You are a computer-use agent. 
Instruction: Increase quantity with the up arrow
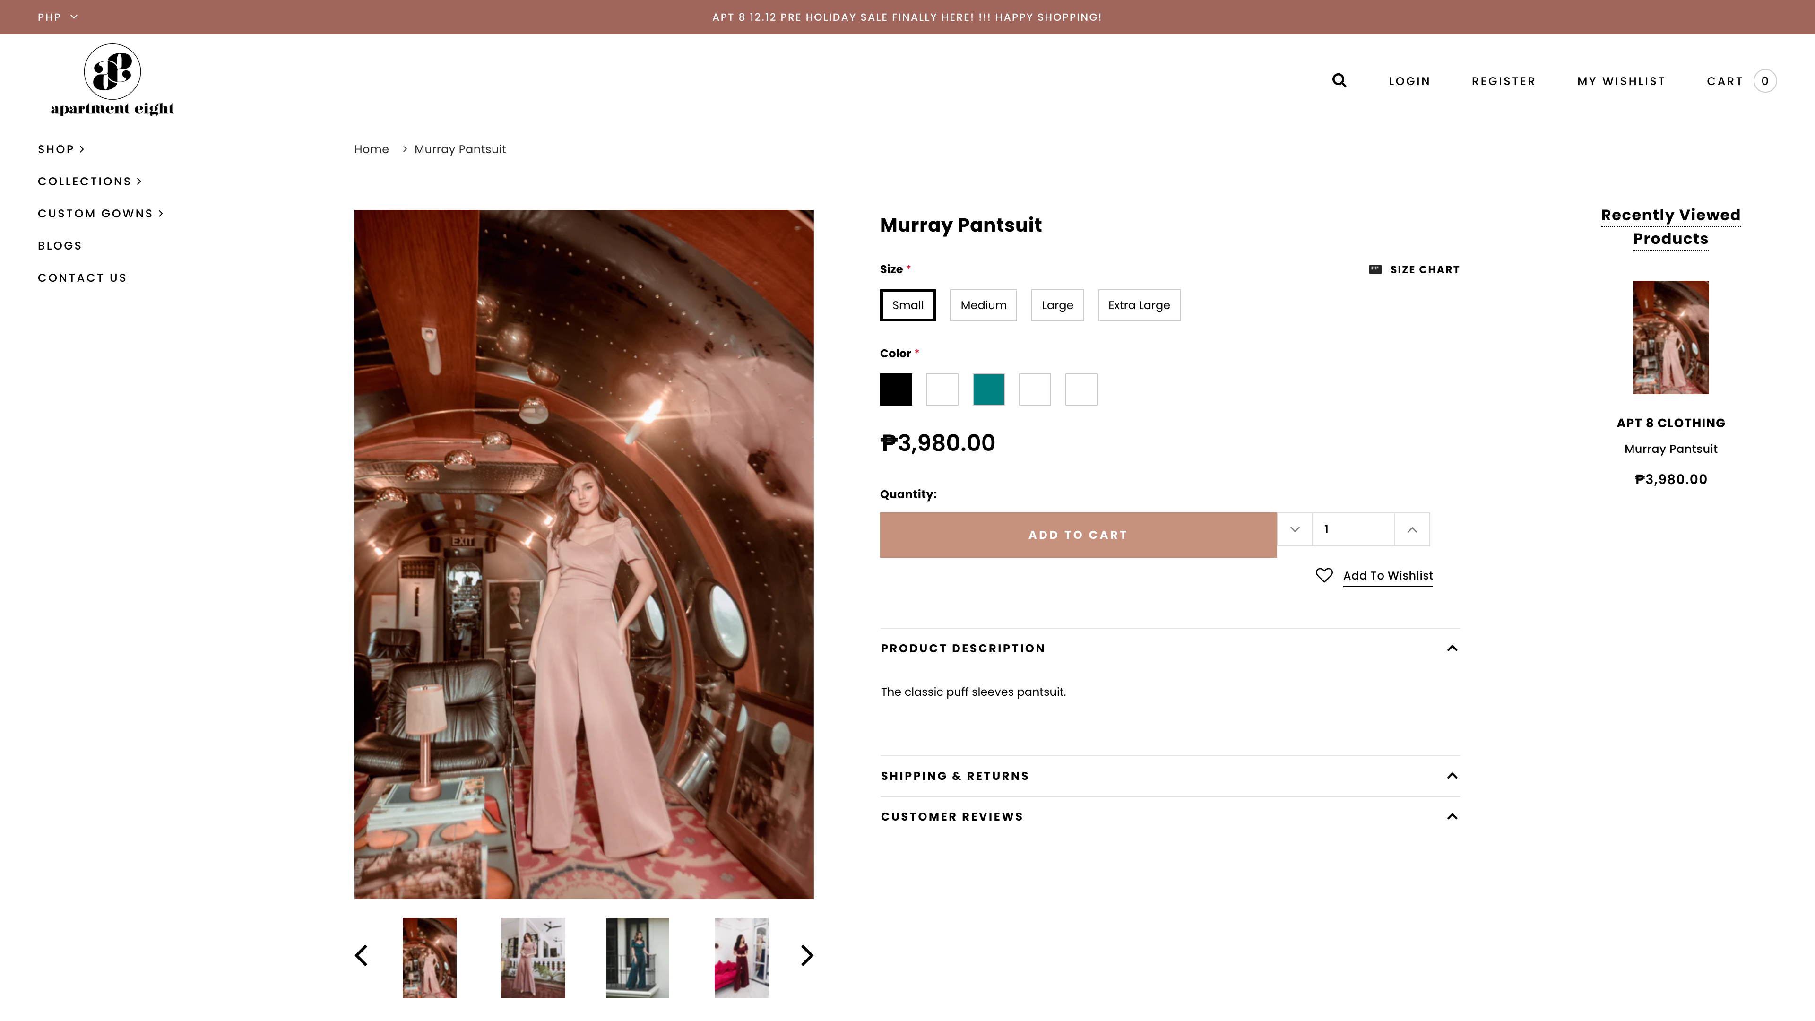(x=1411, y=528)
